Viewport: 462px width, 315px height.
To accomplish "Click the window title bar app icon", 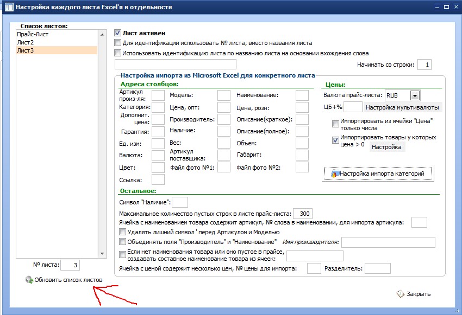I will 9,7.
